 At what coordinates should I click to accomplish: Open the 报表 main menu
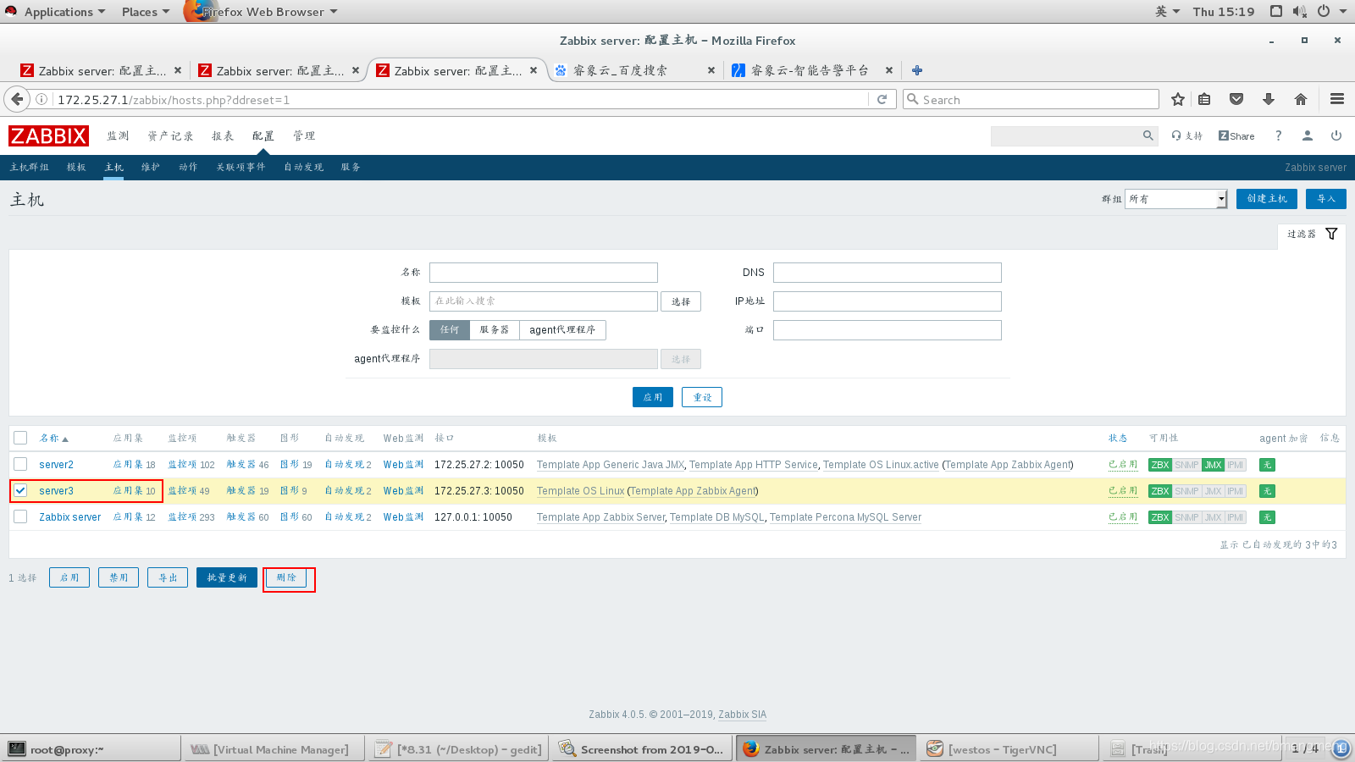[223, 135]
